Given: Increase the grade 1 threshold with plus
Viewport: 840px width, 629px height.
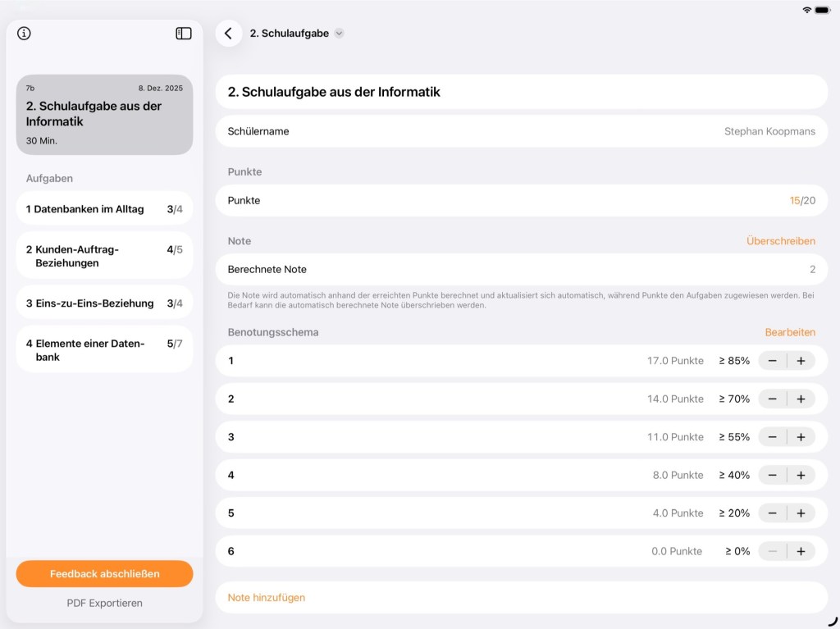Looking at the screenshot, I should (801, 361).
